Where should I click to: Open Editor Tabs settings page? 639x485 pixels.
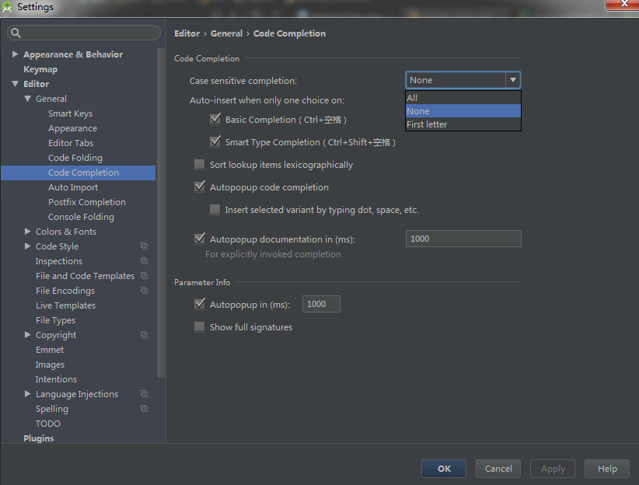tap(71, 143)
